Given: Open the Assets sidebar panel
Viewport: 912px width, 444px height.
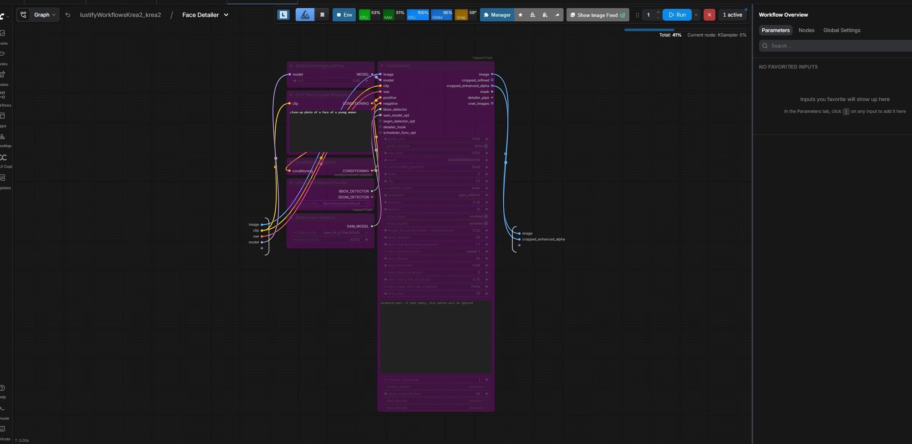Looking at the screenshot, I should click(3, 37).
